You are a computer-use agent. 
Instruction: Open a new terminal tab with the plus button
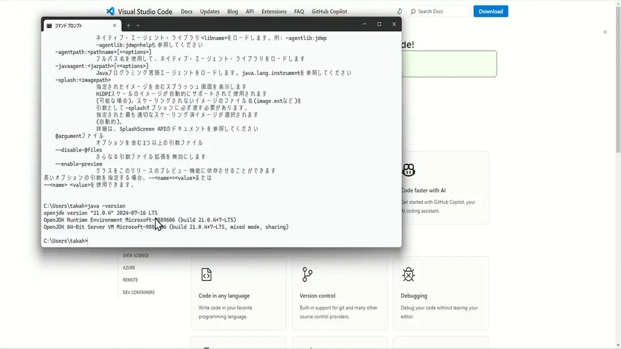[128, 25]
